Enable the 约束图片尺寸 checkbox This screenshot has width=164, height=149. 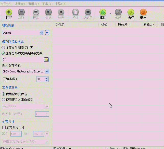(4, 127)
